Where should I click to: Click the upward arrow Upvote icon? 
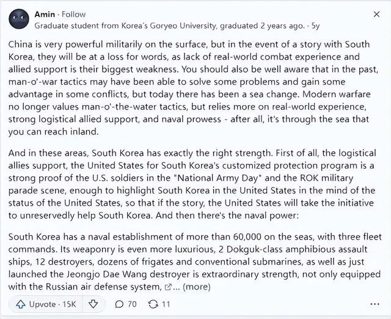click(x=21, y=304)
